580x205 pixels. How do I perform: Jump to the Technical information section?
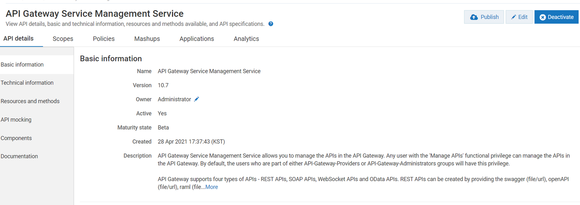[27, 83]
